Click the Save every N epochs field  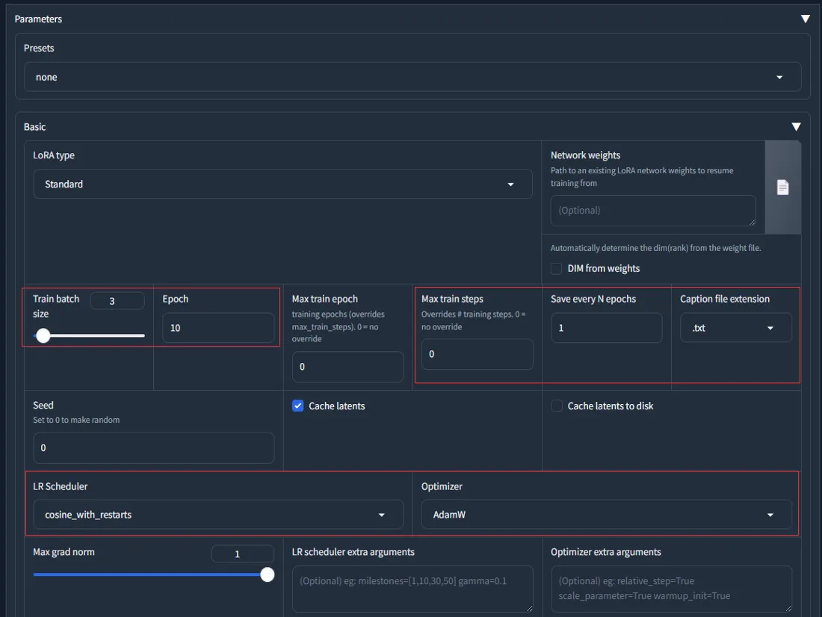pyautogui.click(x=606, y=328)
